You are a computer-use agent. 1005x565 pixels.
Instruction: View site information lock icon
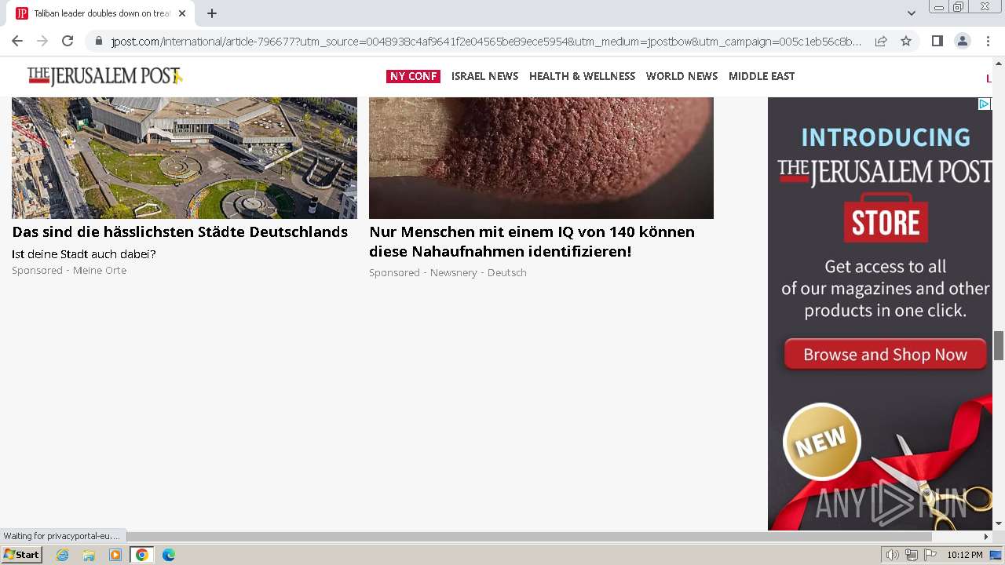coord(98,42)
